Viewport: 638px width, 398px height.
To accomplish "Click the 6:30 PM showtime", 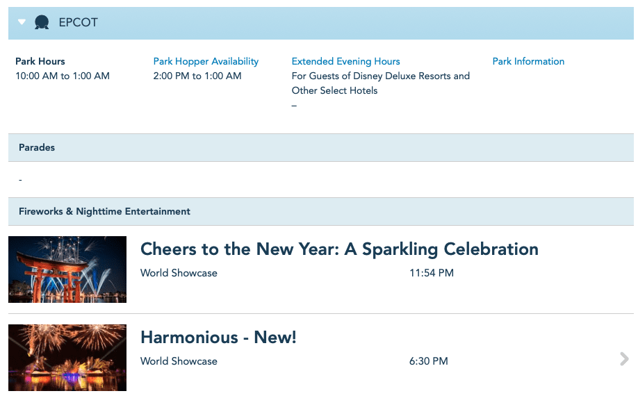I will 428,361.
